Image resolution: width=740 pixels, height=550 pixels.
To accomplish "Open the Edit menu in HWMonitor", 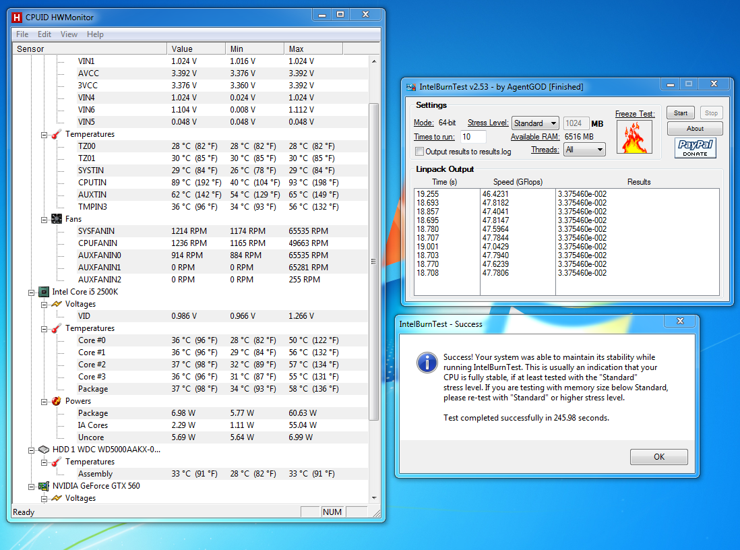I will pos(44,34).
